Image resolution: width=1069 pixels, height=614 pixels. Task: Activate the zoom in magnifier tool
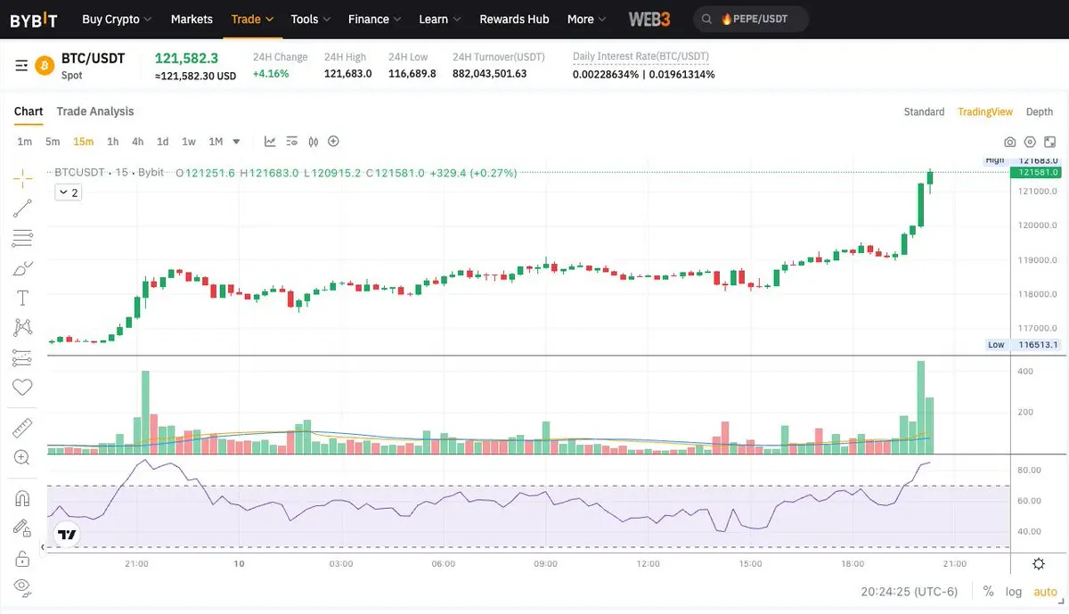22,457
